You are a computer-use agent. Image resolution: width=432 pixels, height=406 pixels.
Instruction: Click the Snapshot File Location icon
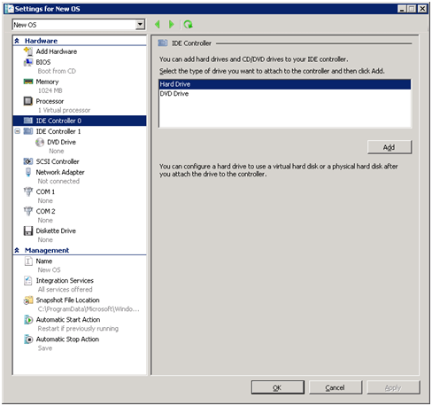(28, 301)
